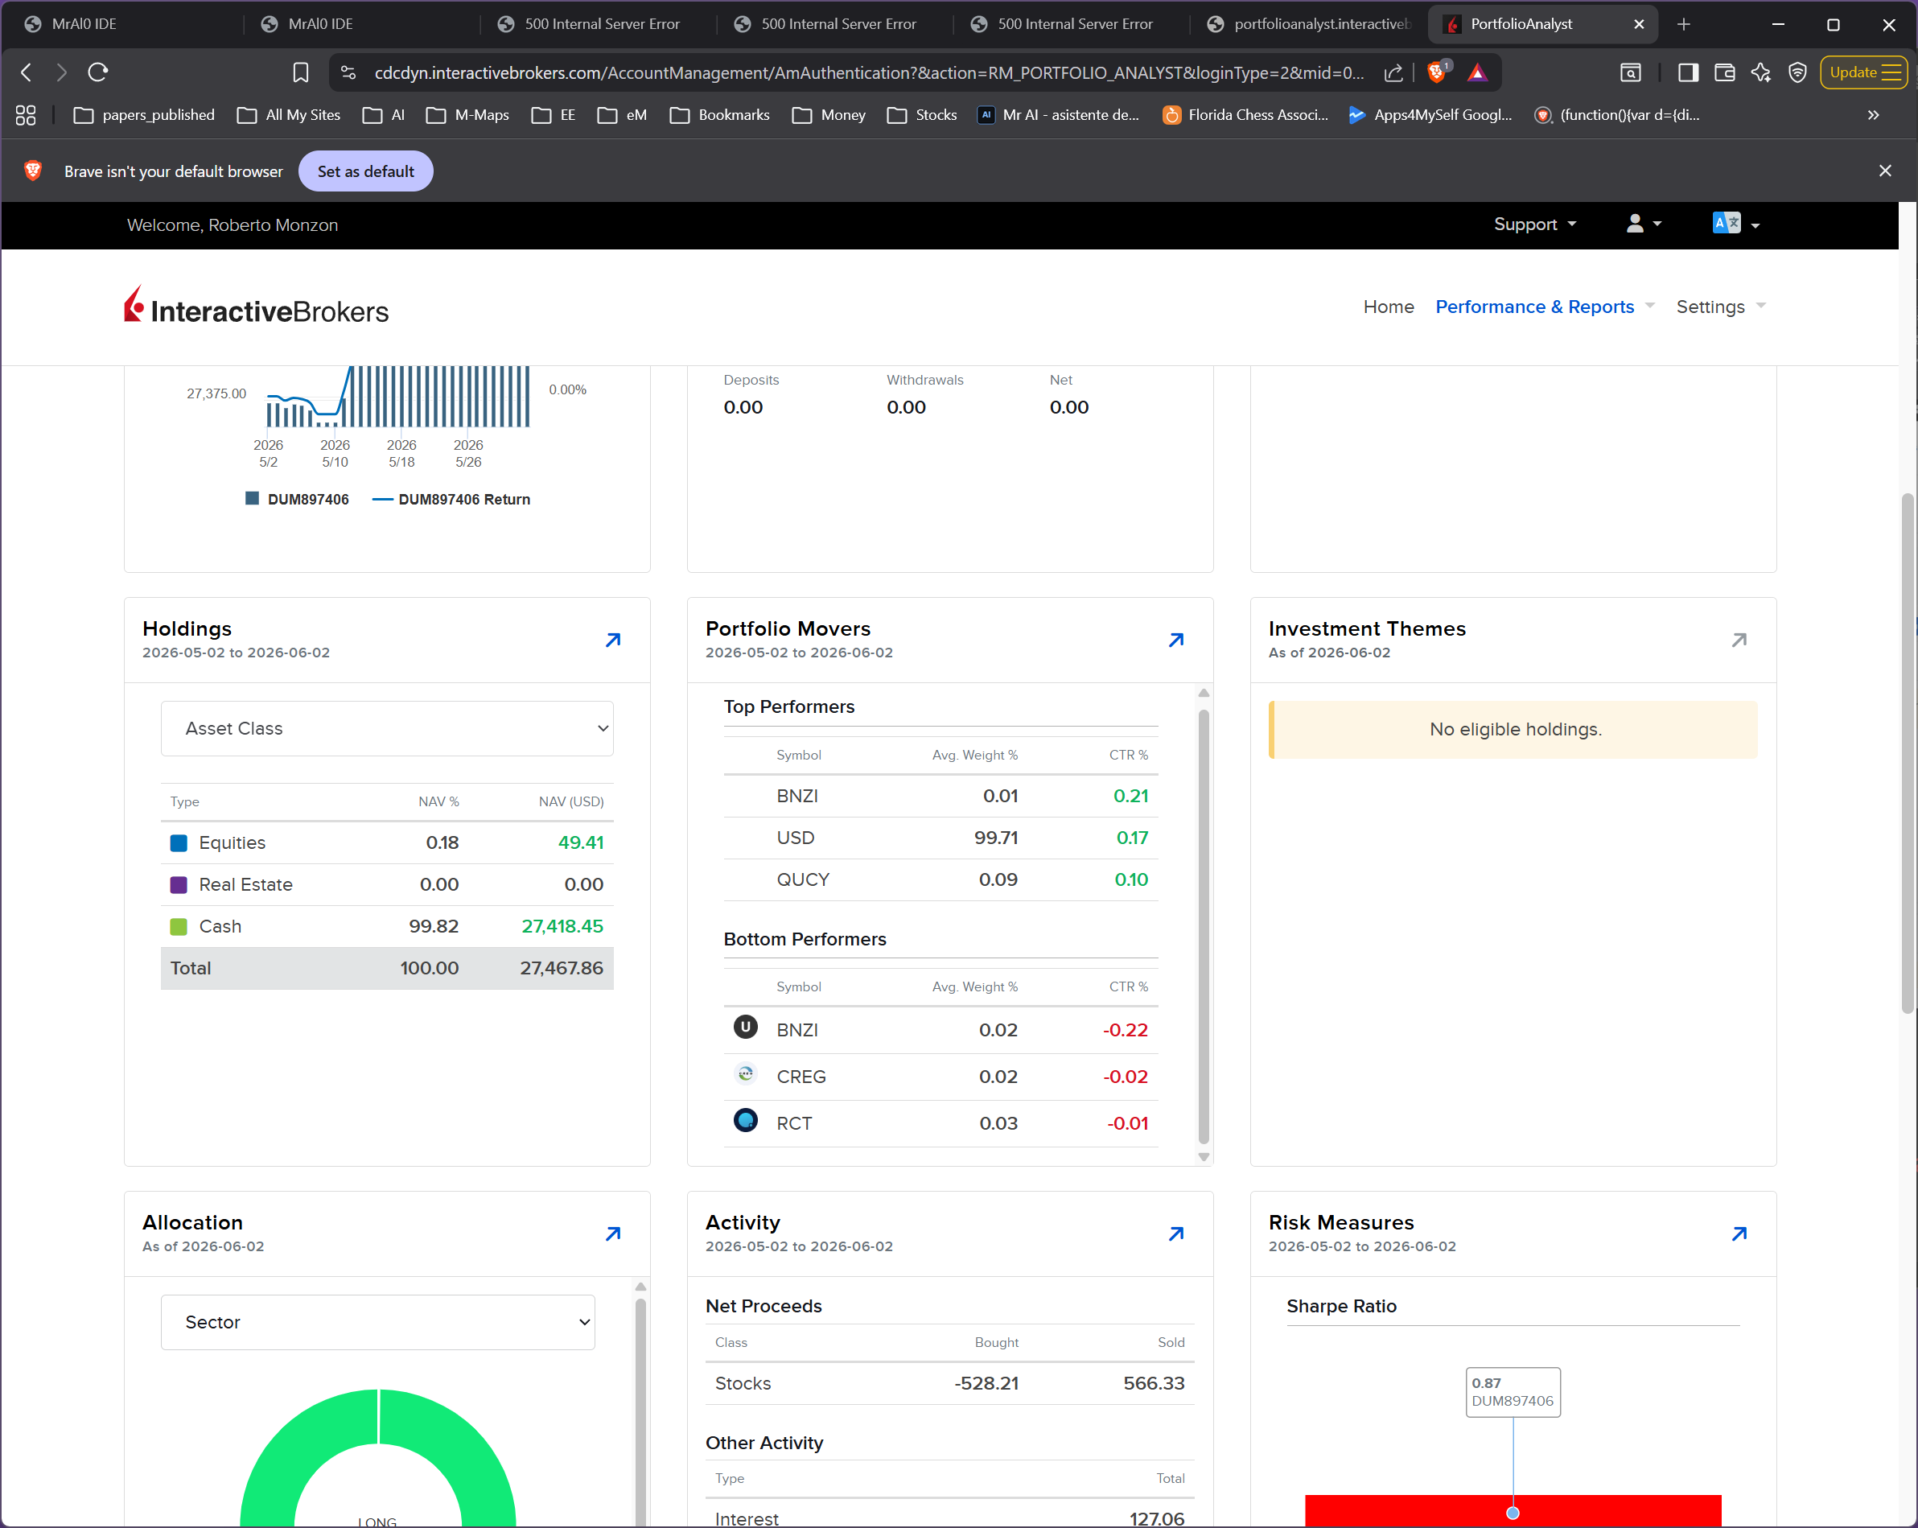This screenshot has height=1528, width=1918.
Task: Click the CREG company logo icon
Action: click(x=746, y=1074)
